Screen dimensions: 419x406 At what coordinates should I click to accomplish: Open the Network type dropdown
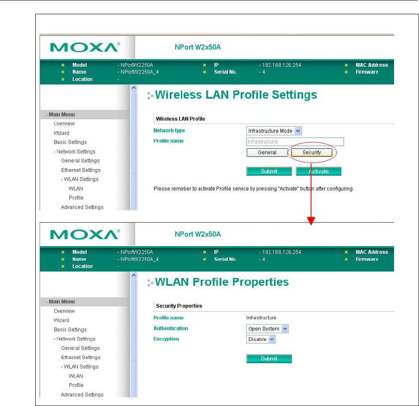(274, 131)
